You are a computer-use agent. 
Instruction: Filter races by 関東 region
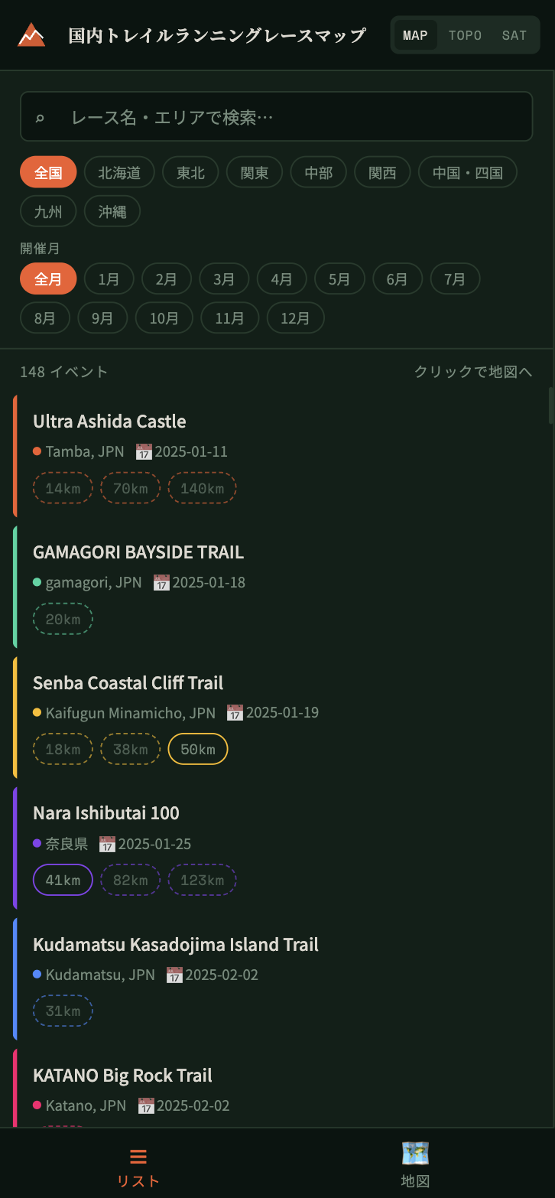(255, 172)
